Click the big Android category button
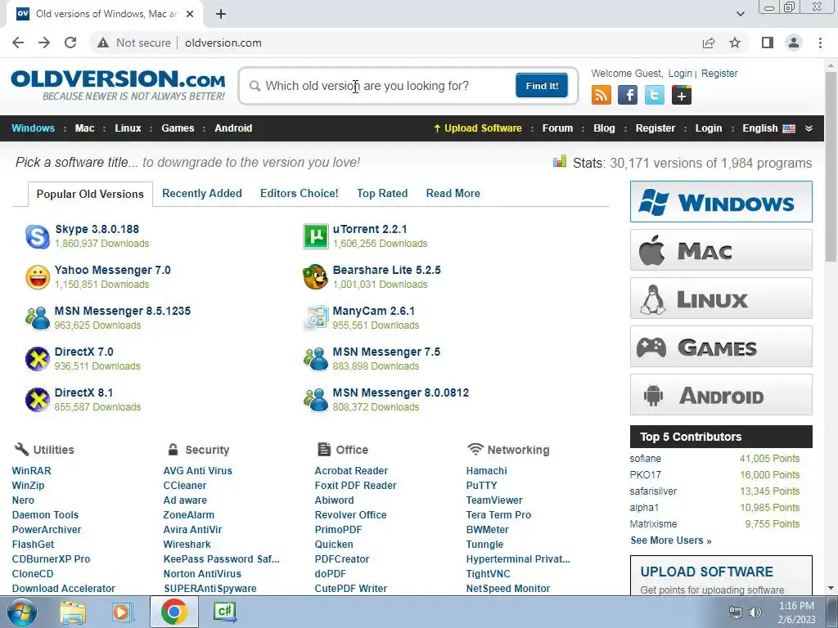The width and height of the screenshot is (838, 628). click(721, 395)
